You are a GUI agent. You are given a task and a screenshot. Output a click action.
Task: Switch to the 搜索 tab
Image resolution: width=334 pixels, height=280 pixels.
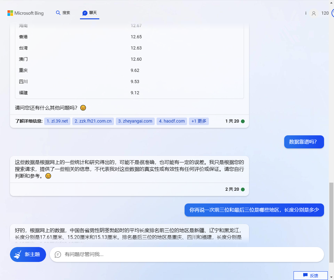click(x=63, y=13)
